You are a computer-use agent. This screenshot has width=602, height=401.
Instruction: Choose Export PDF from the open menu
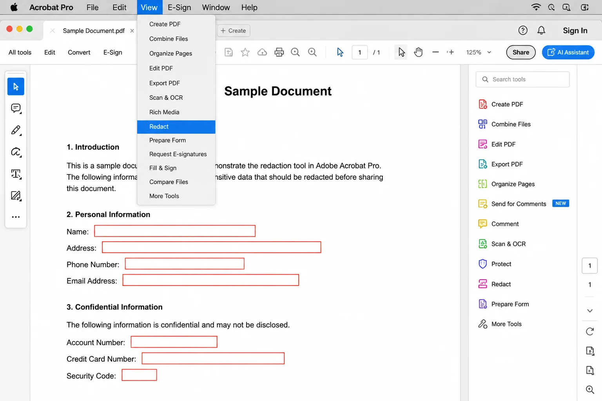[176, 83]
